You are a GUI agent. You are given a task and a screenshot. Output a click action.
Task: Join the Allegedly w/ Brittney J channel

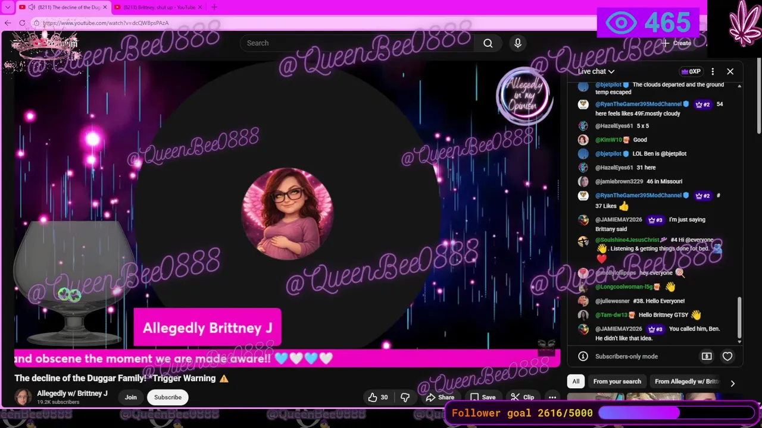click(x=131, y=397)
